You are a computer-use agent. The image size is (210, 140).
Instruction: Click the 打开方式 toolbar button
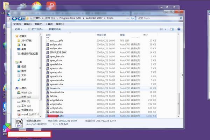click(x=36, y=29)
